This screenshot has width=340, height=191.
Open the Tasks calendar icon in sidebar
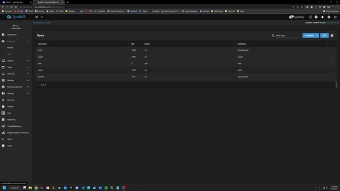3,67
